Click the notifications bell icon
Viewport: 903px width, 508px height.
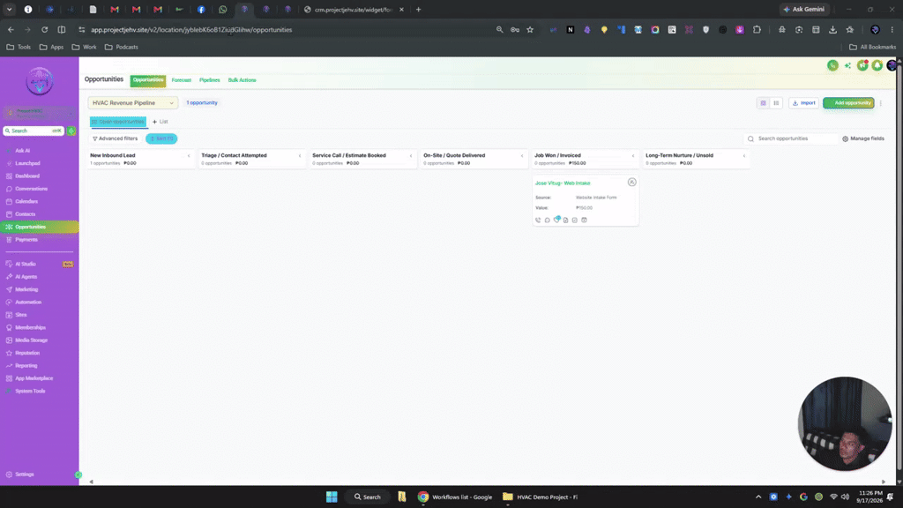point(877,65)
